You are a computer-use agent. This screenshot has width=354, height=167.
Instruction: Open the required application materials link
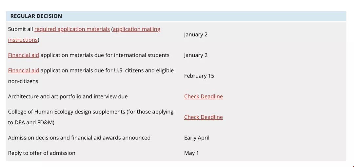[x=72, y=29]
